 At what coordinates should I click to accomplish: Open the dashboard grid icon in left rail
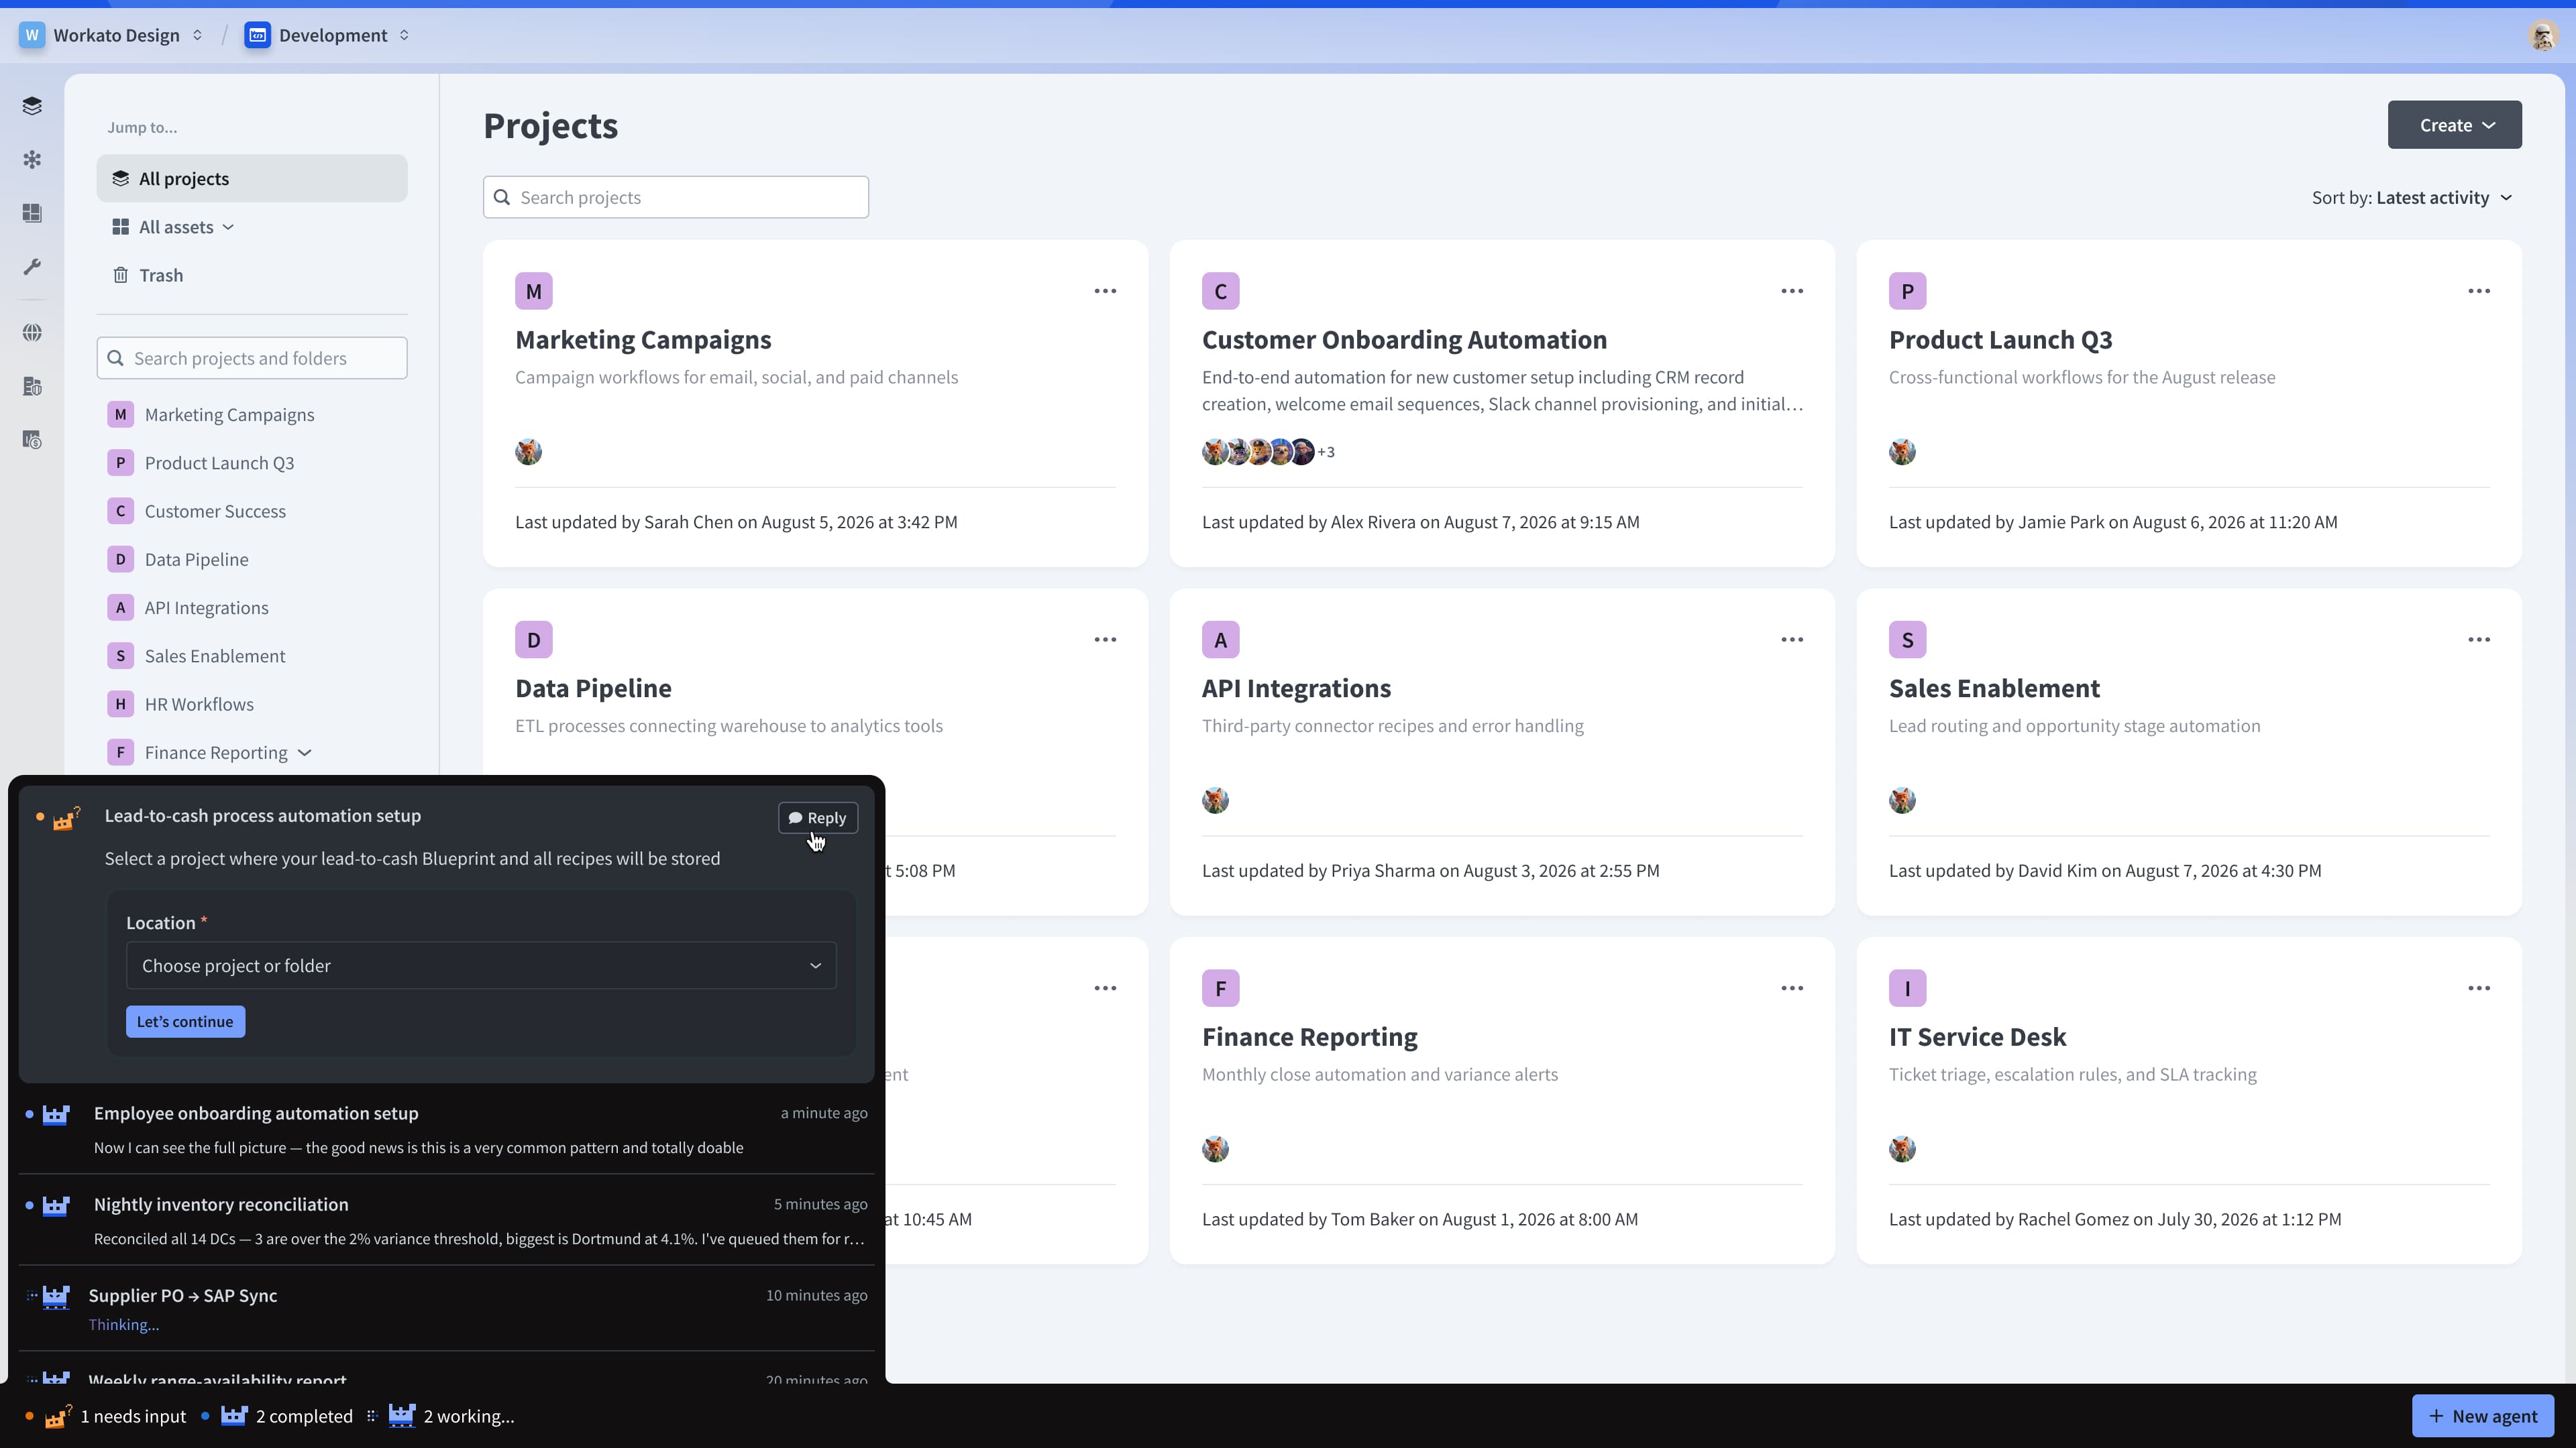tap(32, 213)
